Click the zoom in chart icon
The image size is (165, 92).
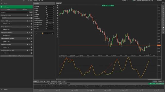point(57,6)
